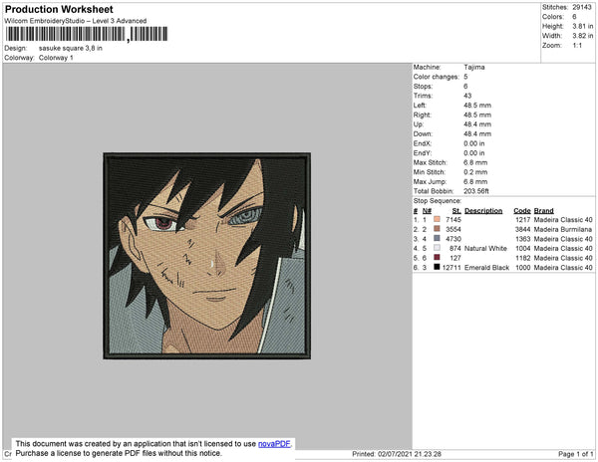Pick the Emerald Black color swatch
Image resolution: width=598 pixels, height=462 pixels.
[437, 267]
